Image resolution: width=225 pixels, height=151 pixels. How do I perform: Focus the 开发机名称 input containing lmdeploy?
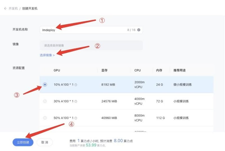(x=91, y=30)
